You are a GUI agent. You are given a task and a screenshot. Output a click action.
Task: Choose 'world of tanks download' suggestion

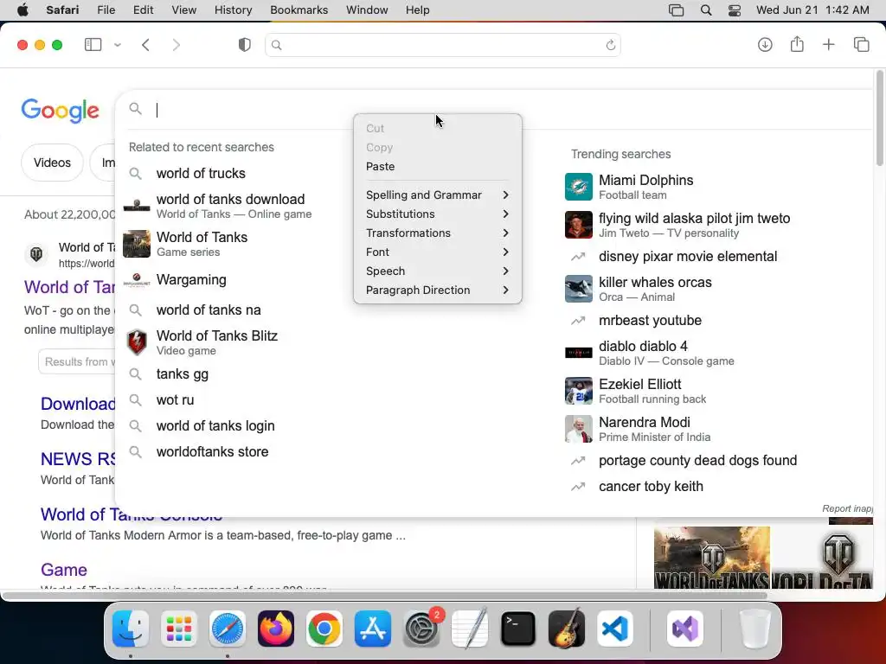(x=230, y=200)
